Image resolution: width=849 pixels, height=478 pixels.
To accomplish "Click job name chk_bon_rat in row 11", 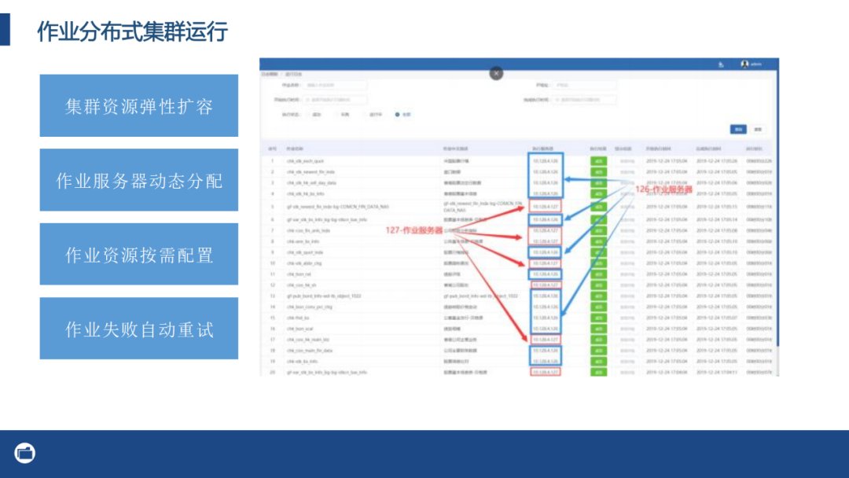I will 299,274.
